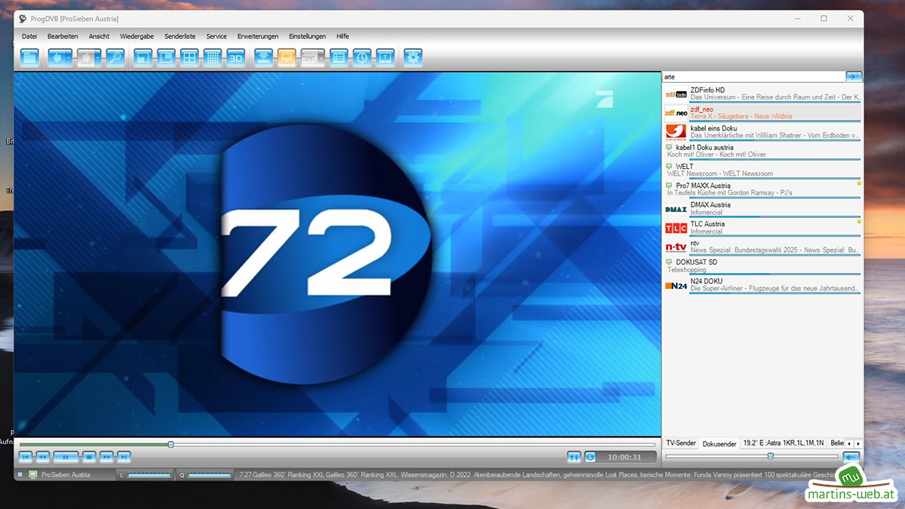The height and width of the screenshot is (509, 905).
Task: Open the Hilfe menu
Action: pyautogui.click(x=342, y=36)
